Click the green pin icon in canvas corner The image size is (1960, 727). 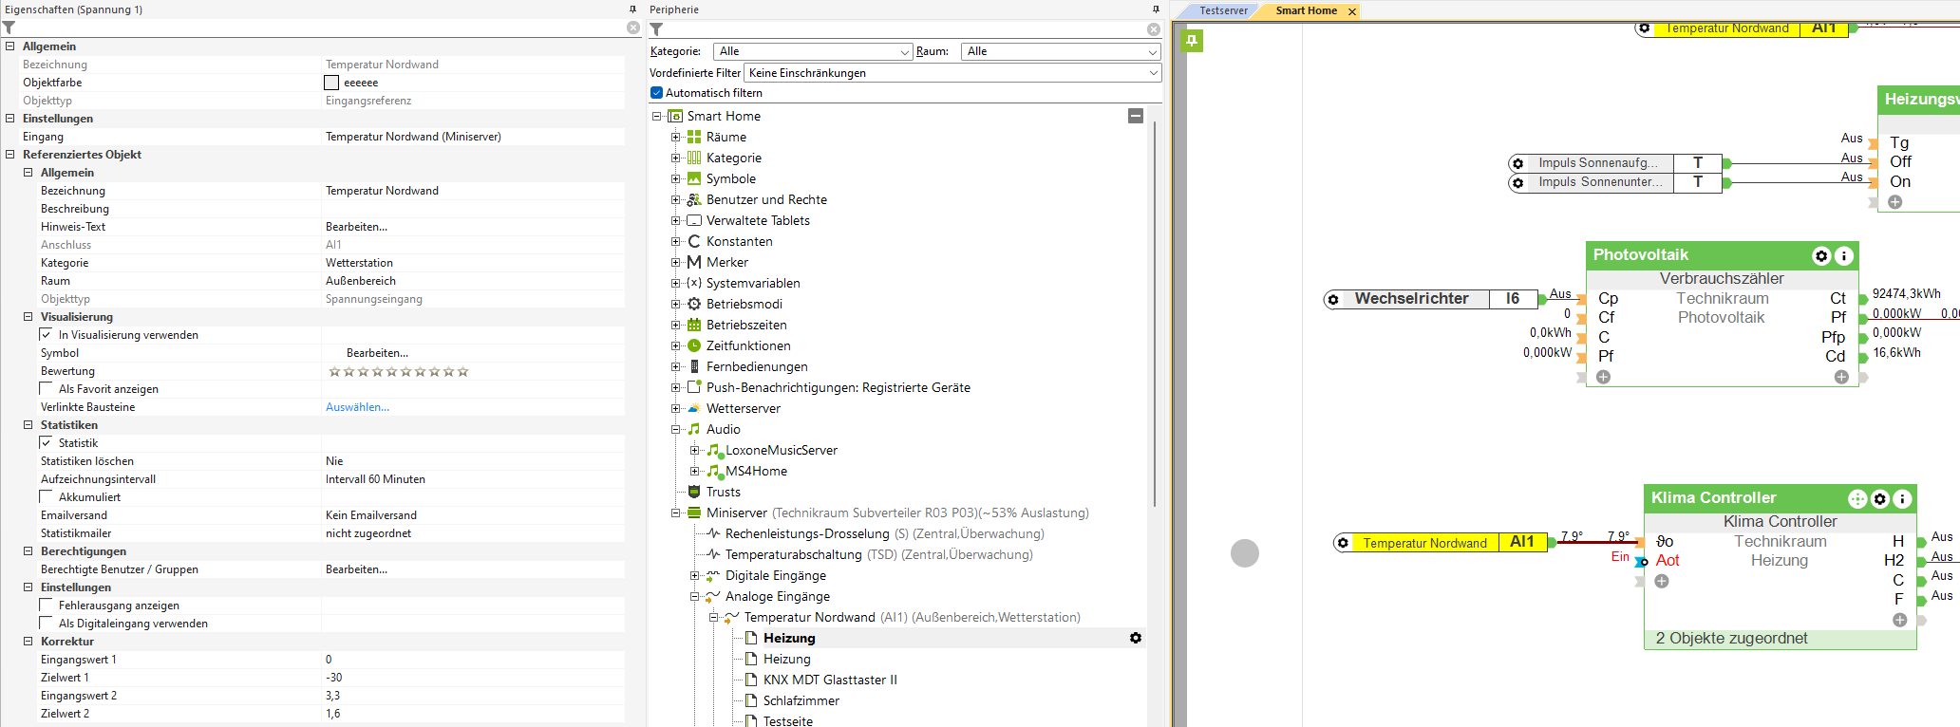coord(1193,41)
